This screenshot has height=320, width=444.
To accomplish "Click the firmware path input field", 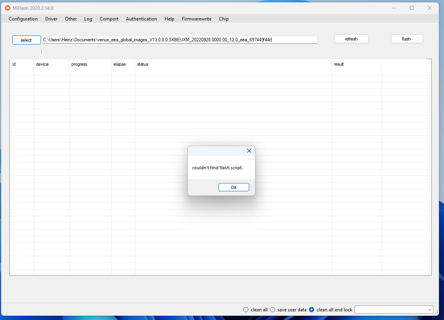I will click(179, 40).
